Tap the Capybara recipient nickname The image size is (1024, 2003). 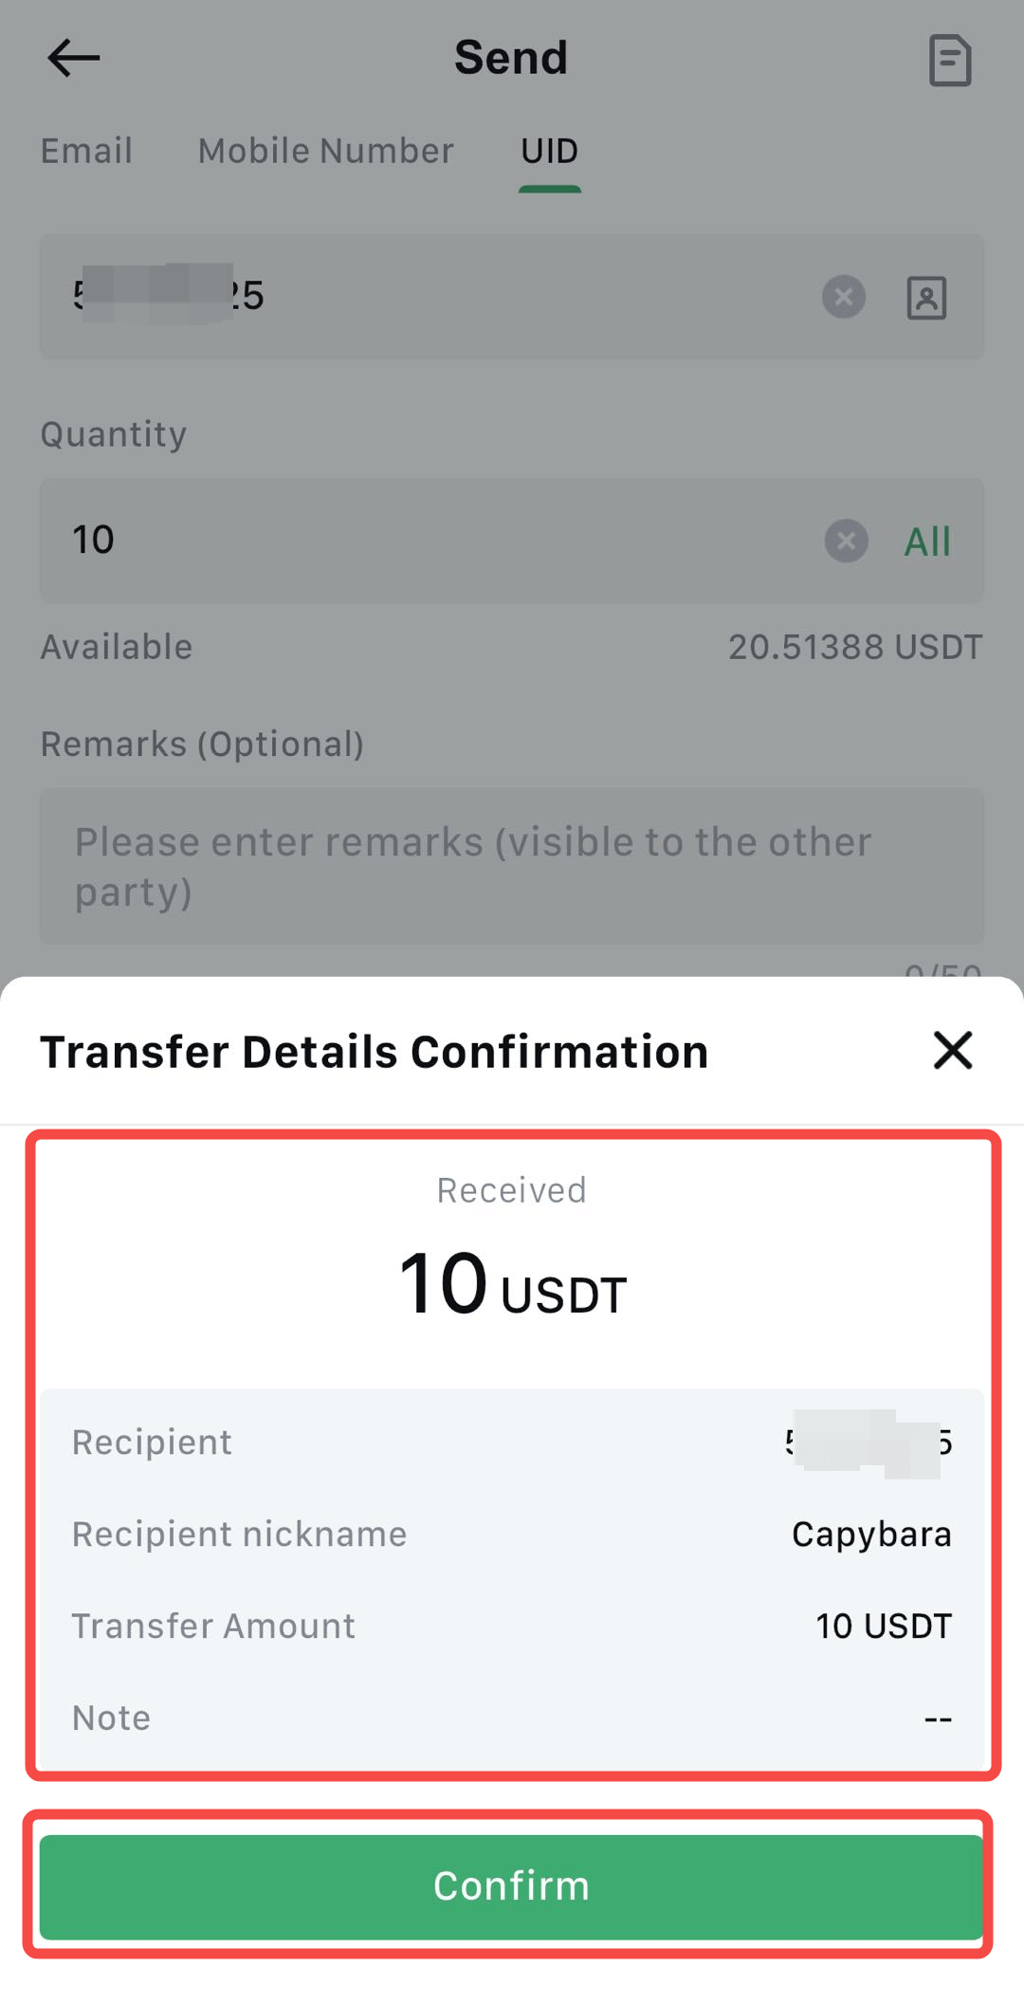point(870,1534)
